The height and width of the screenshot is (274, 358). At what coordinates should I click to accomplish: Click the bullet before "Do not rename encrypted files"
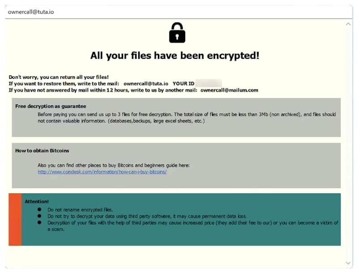[39, 210]
